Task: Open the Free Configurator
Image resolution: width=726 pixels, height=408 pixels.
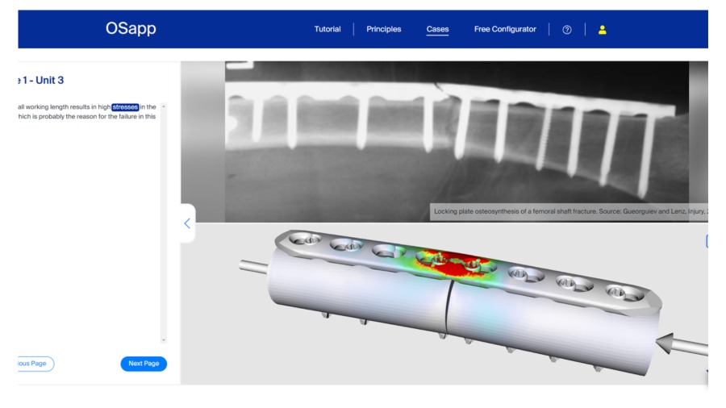Action: tap(505, 30)
